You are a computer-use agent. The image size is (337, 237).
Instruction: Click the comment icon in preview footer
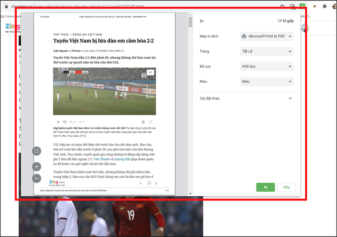[149, 183]
